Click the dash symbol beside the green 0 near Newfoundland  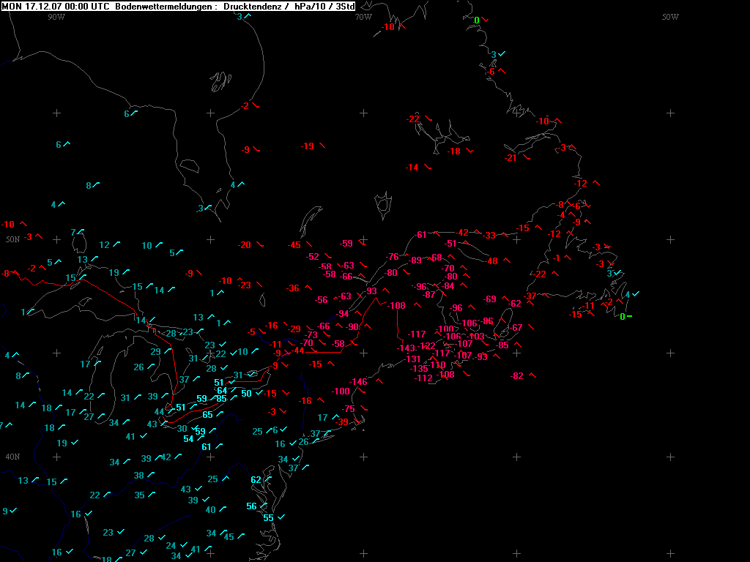point(630,316)
